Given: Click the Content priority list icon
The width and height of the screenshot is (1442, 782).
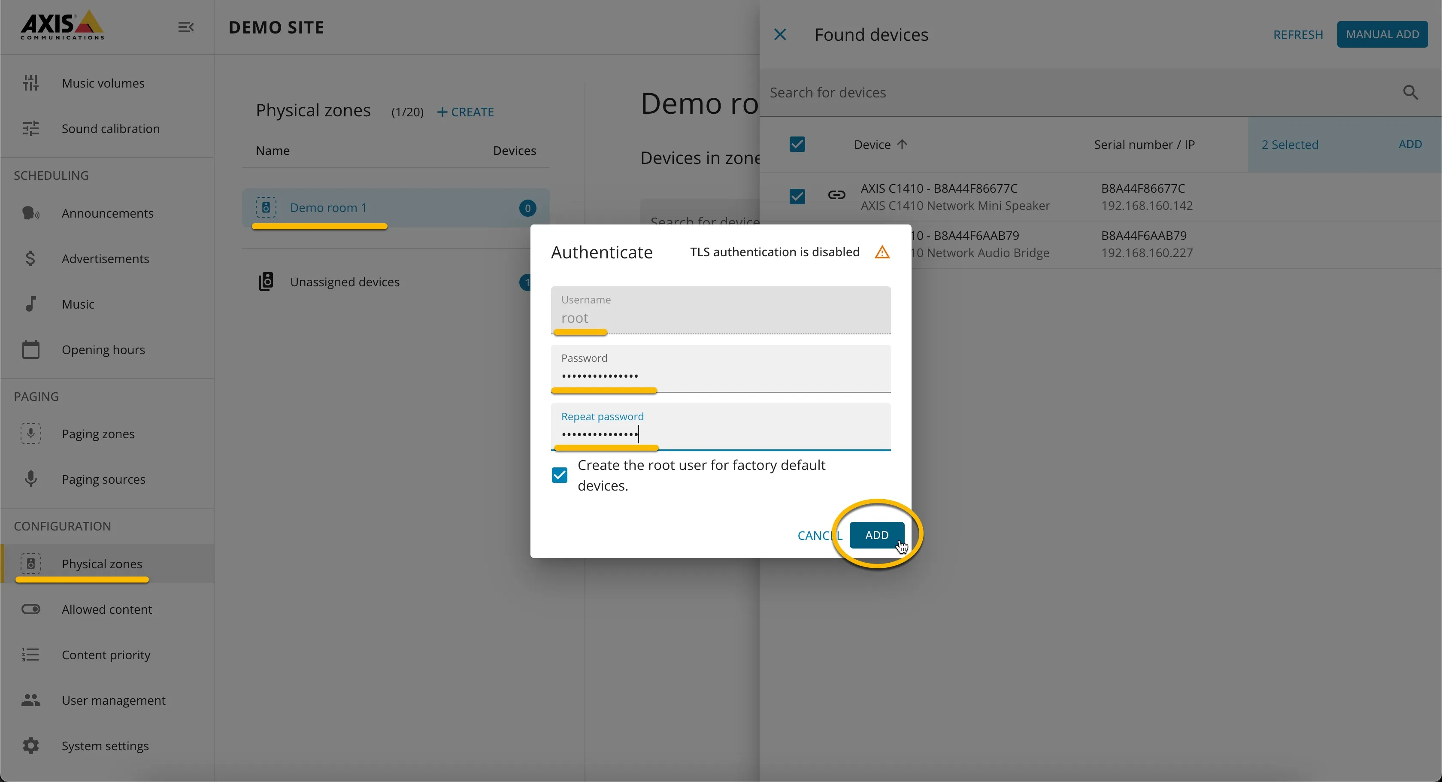Looking at the screenshot, I should coord(31,655).
